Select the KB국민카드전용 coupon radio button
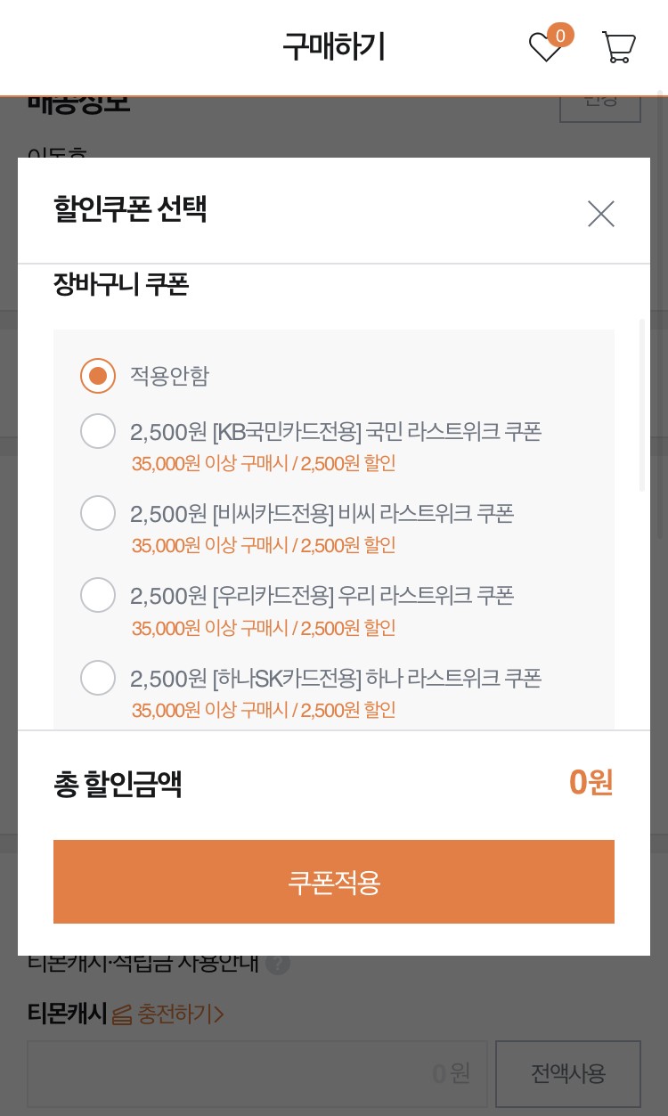The width and height of the screenshot is (668, 1116). (x=98, y=431)
